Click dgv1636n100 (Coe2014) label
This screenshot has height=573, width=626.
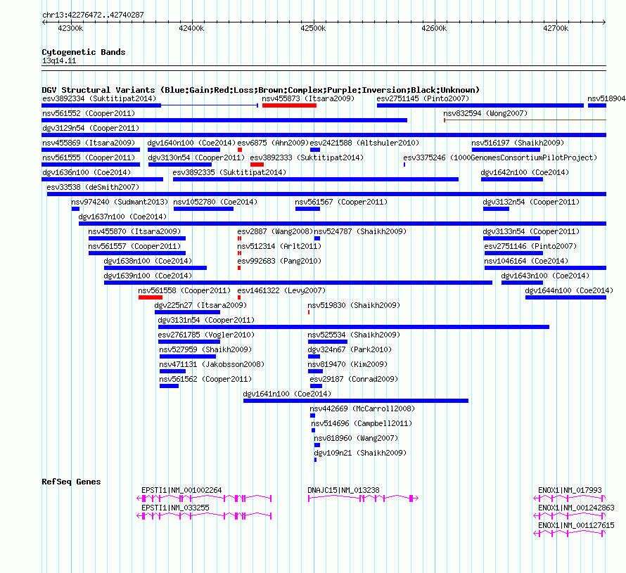point(87,172)
